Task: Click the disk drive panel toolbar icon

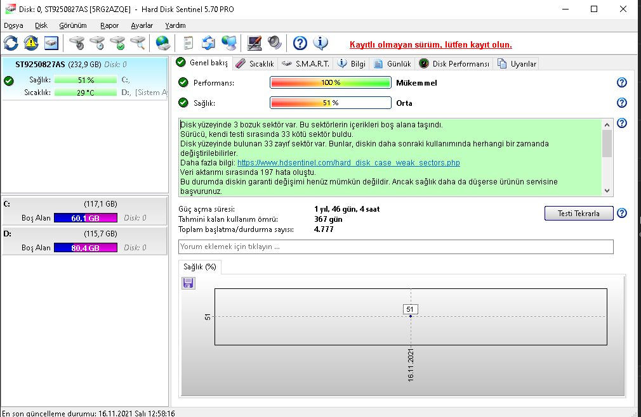Action: pyautogui.click(x=51, y=43)
